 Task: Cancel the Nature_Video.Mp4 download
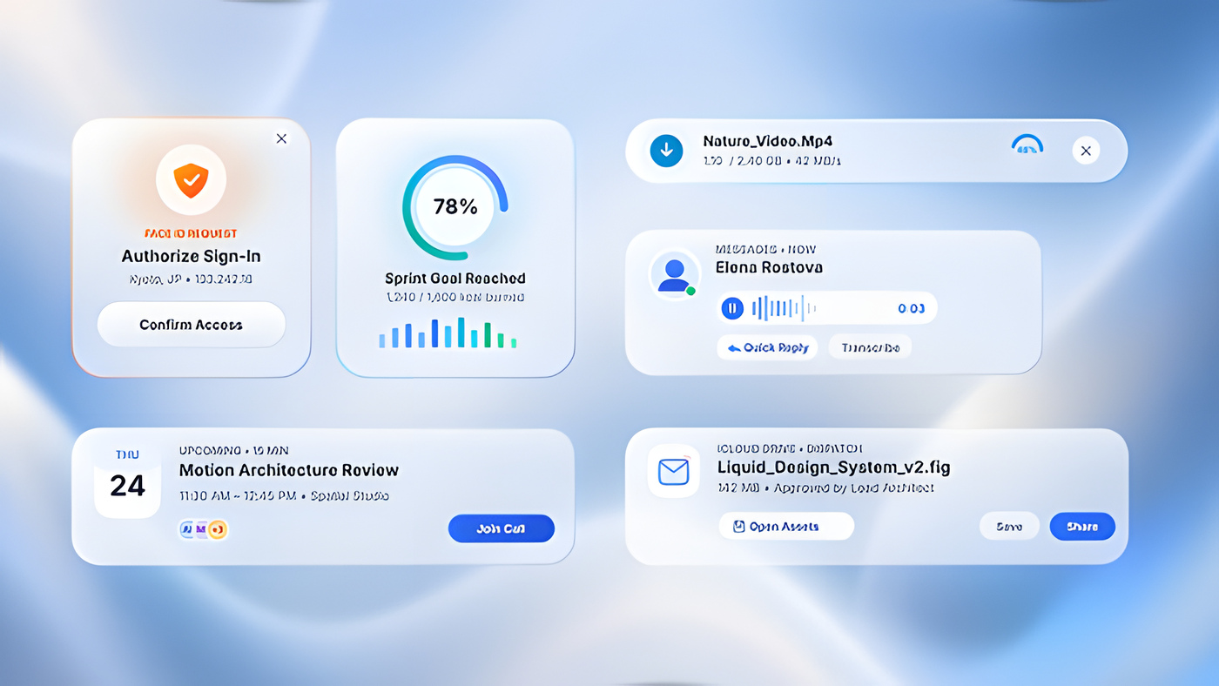click(1086, 151)
